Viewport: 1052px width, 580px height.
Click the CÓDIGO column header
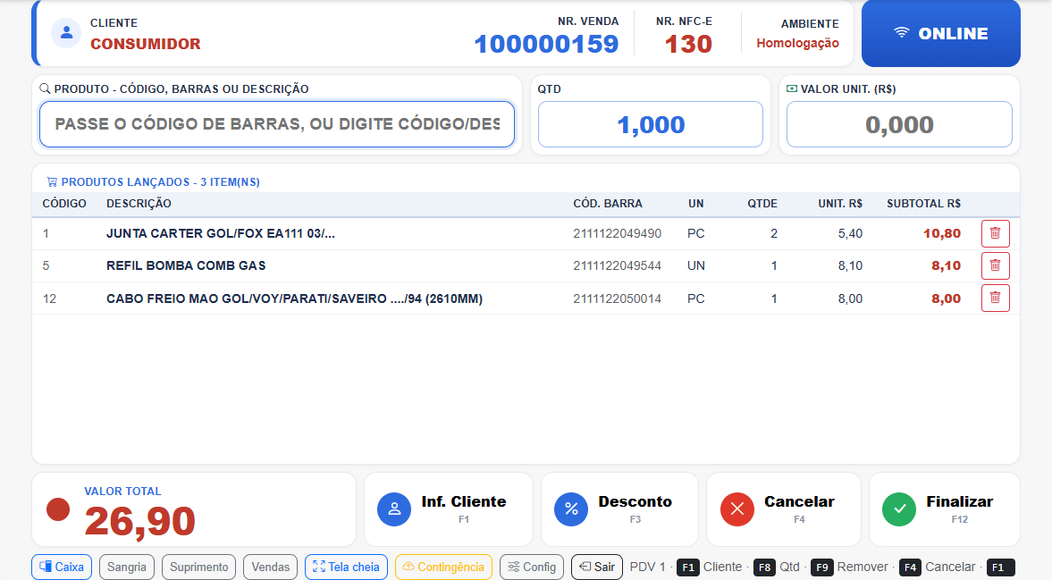pyautogui.click(x=64, y=203)
